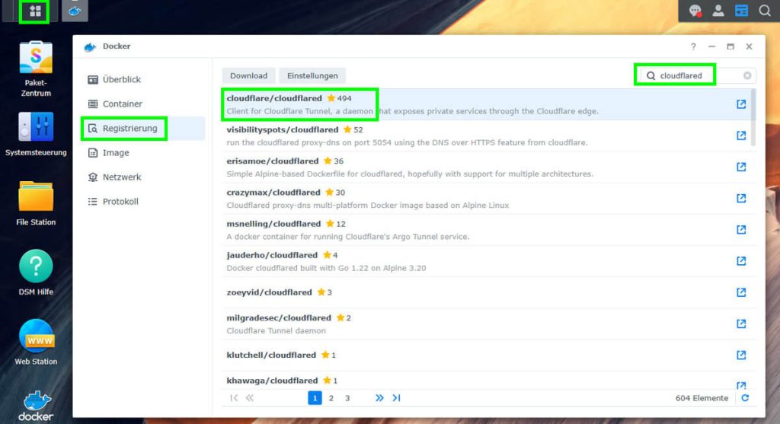Open external link for cloudflare/cloudflared

click(741, 104)
